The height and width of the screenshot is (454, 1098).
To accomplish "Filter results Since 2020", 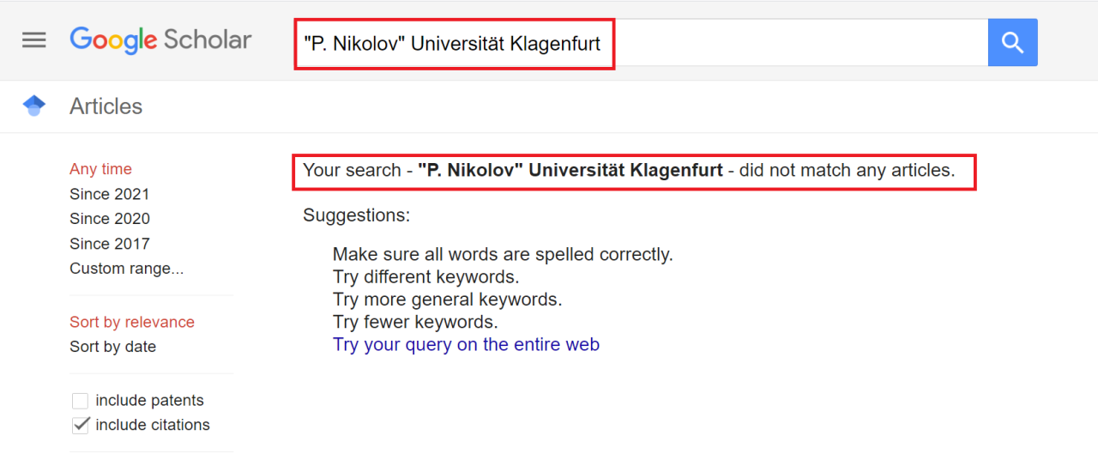I will click(x=109, y=219).
